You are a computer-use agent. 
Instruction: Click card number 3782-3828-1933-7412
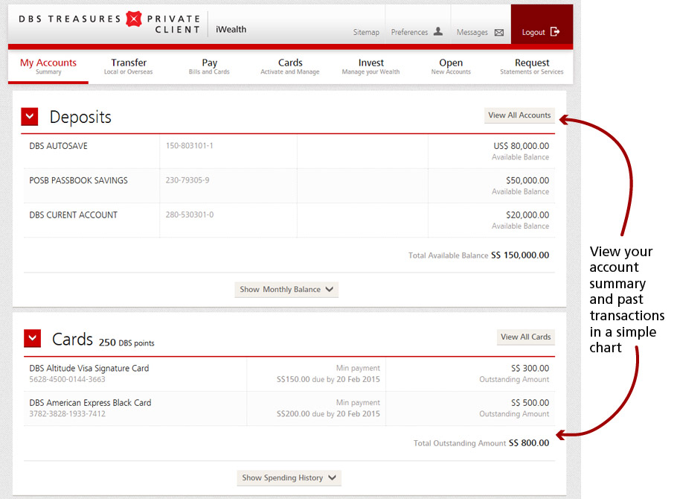[67, 414]
